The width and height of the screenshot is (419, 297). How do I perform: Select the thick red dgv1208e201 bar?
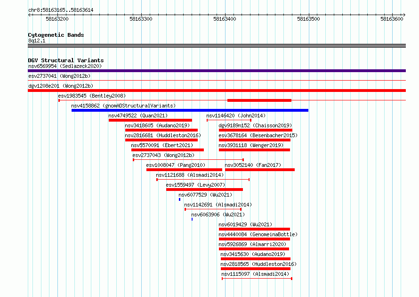click(x=217, y=91)
